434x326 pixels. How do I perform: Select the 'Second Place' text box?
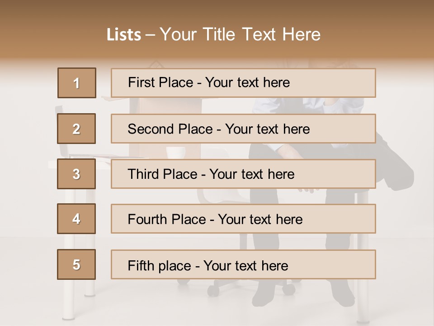243,129
